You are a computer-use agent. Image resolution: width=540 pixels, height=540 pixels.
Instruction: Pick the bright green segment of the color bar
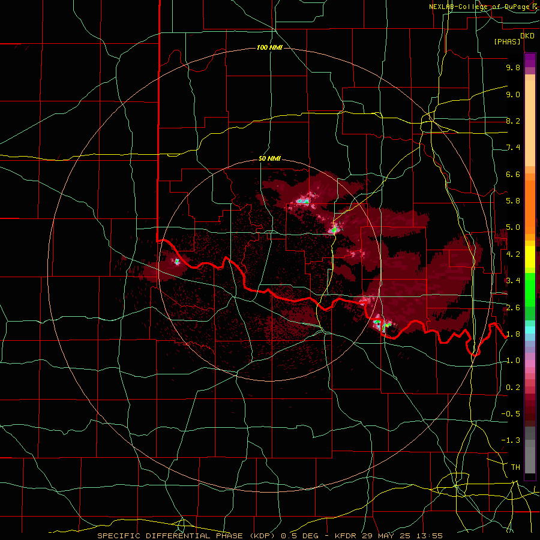coord(530,291)
